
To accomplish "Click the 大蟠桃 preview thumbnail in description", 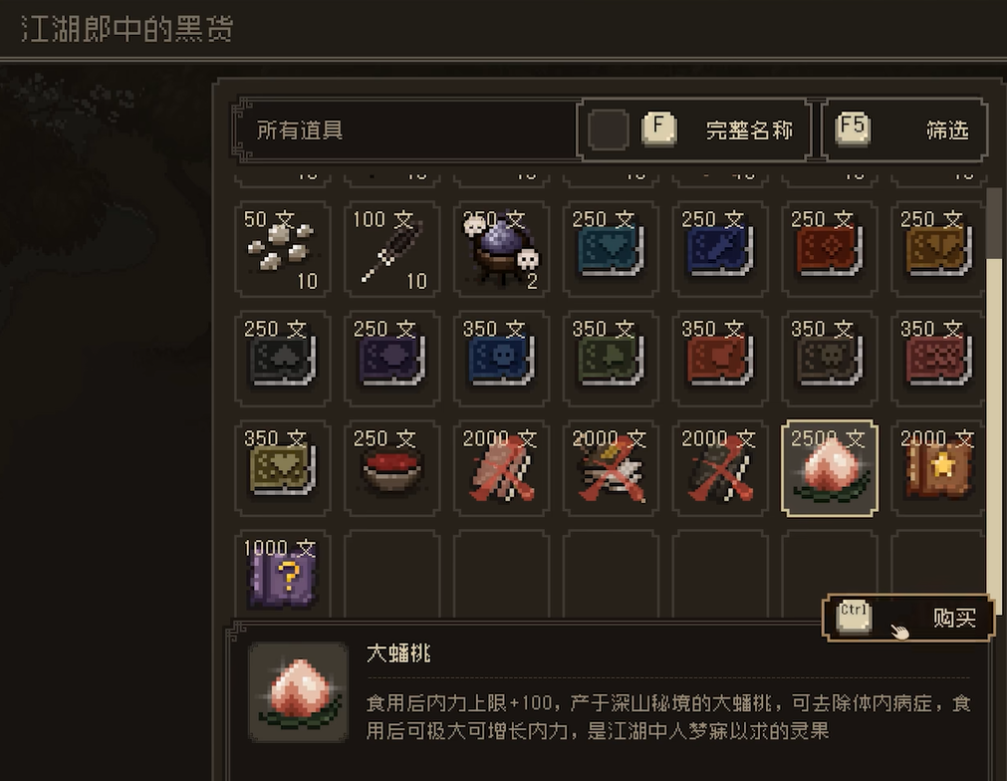I will pyautogui.click(x=299, y=692).
